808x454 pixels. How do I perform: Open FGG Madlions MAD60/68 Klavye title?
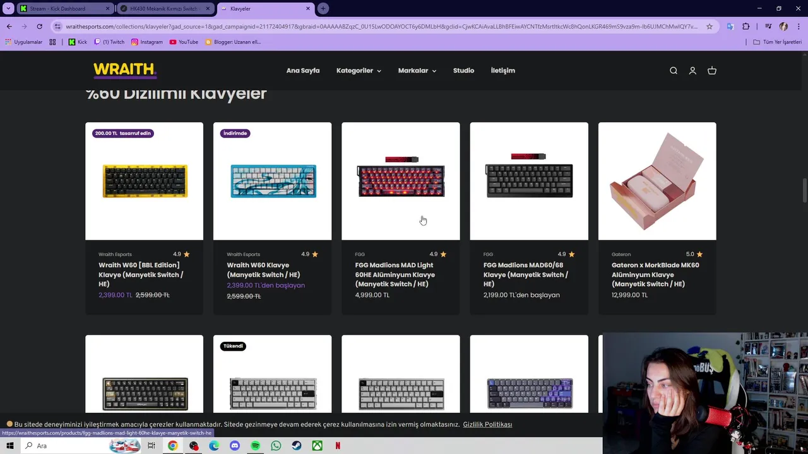[x=526, y=274]
